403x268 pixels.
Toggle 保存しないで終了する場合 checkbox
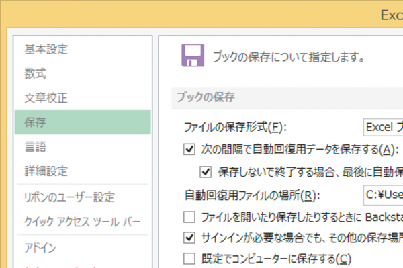point(206,172)
